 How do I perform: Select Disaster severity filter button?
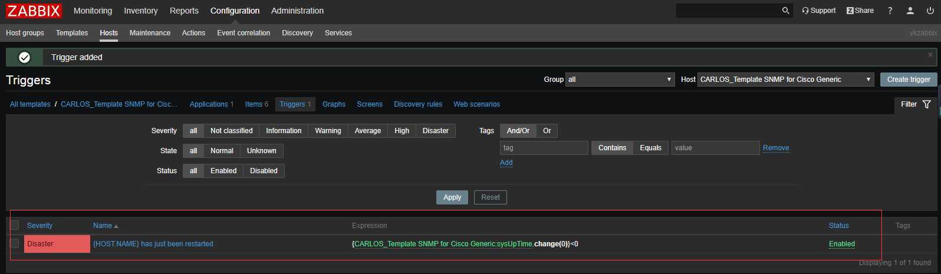tap(436, 131)
